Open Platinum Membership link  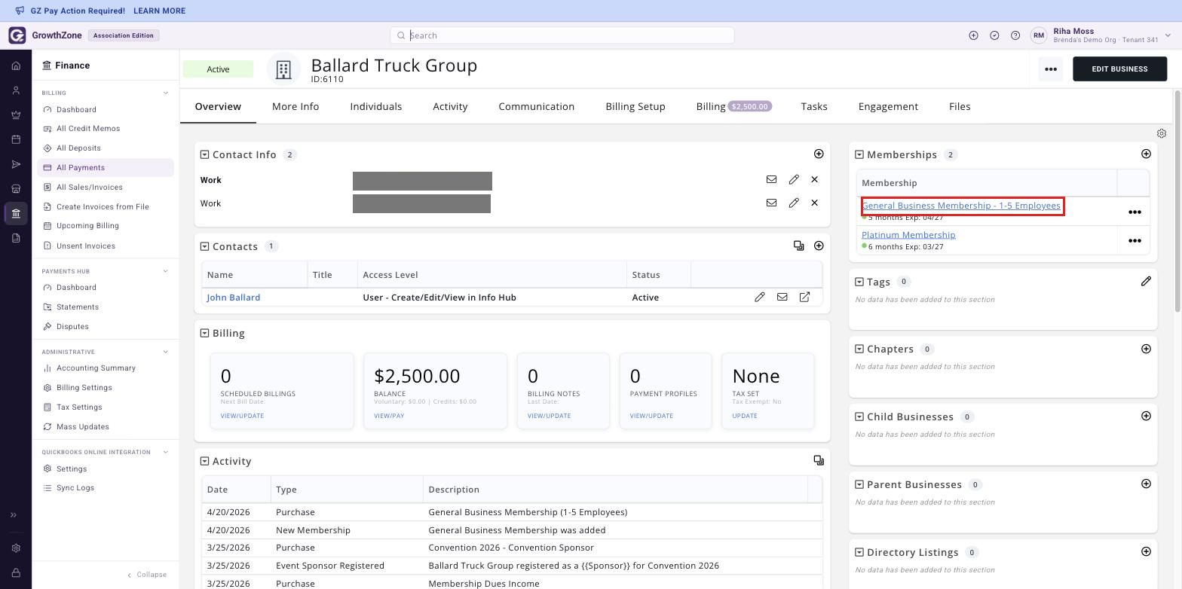(x=908, y=235)
